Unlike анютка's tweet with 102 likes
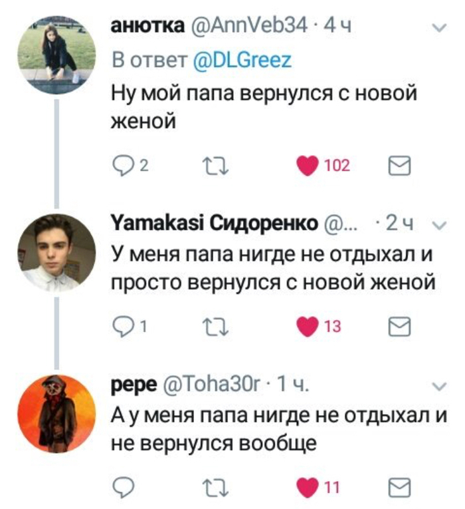Image resolution: width=465 pixels, height=509 pixels. pos(308,166)
